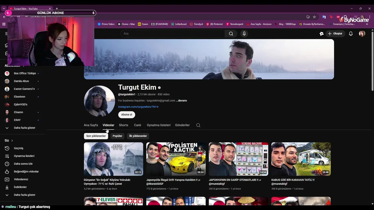Viewport: 374px width, 210px height.
Task: Open instagram.com/turgutekim link
Action: pyautogui.click(x=138, y=107)
